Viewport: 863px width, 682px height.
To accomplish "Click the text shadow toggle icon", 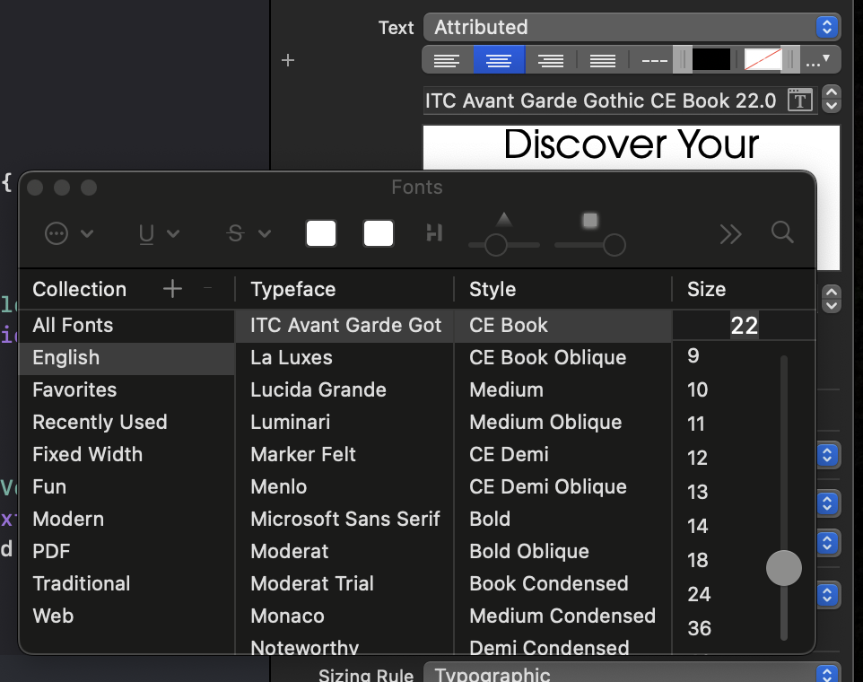I will click(434, 233).
